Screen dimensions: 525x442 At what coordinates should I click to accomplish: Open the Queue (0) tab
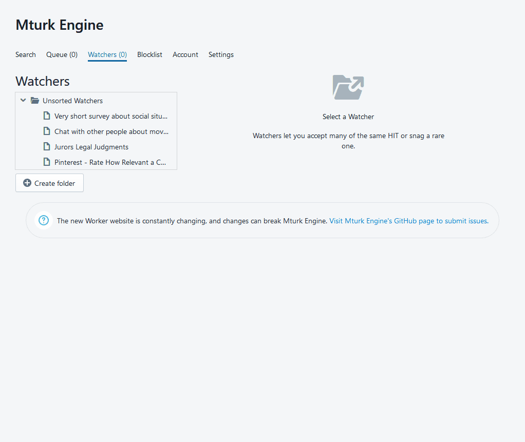point(62,54)
